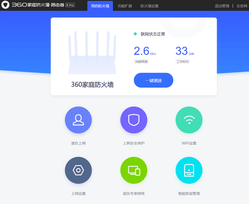Screen dimensions: 249x204
Task: Open the 朋友专享网络 devices icon
Action: click(x=134, y=170)
